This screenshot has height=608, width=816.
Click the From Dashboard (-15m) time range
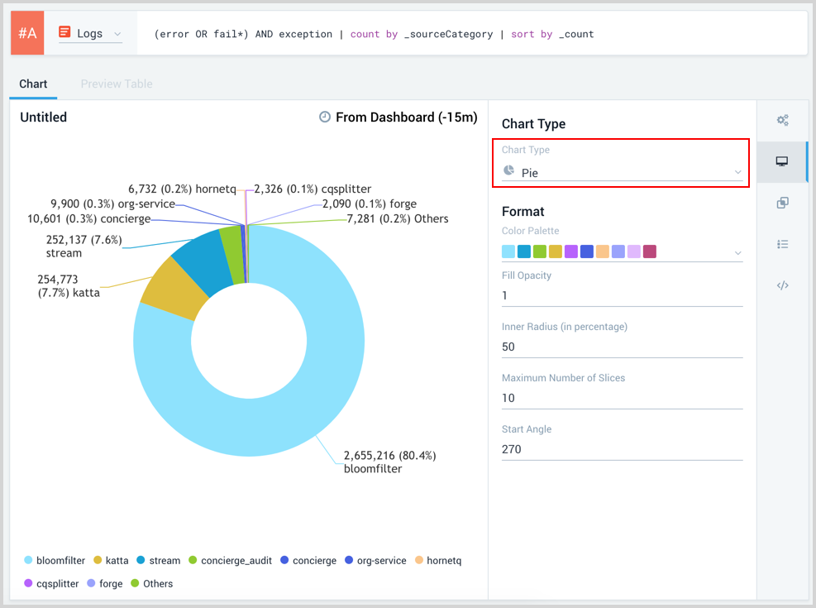click(x=406, y=117)
